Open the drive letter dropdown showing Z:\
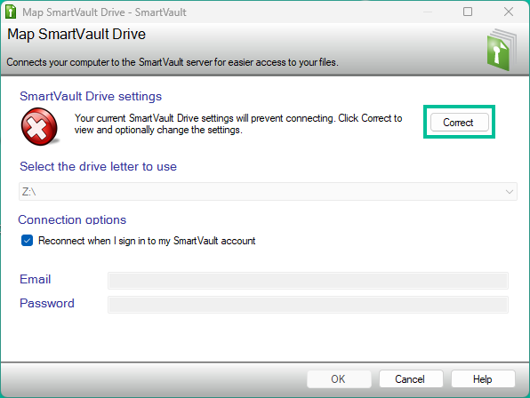Viewport: 530px width, 398px height. tap(268, 191)
